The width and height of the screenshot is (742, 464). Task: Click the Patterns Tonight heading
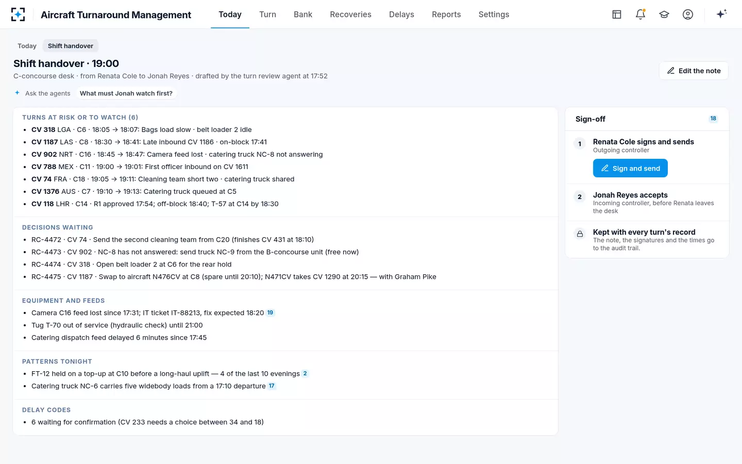click(x=57, y=361)
